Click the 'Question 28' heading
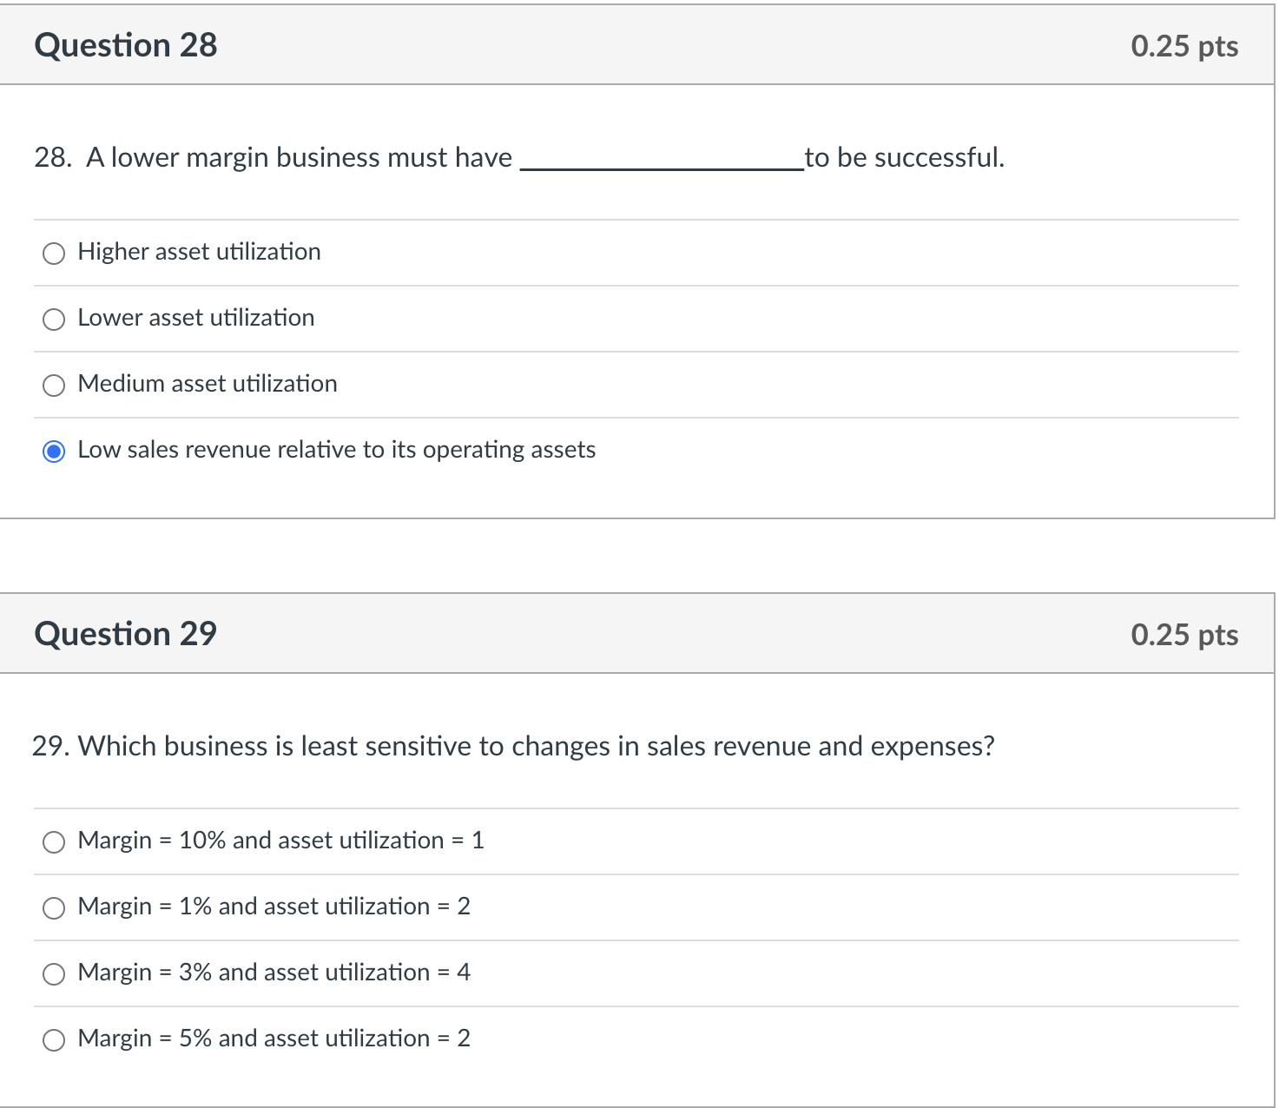 pyautogui.click(x=126, y=45)
